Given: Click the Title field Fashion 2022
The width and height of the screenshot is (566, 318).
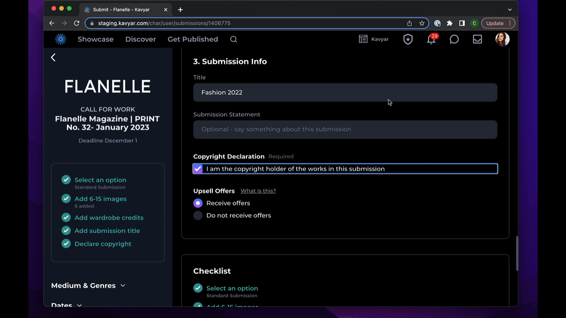Looking at the screenshot, I should point(345,92).
